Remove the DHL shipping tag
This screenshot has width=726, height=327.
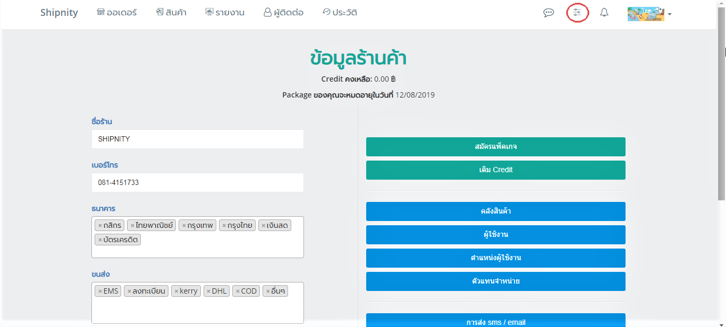(x=208, y=291)
